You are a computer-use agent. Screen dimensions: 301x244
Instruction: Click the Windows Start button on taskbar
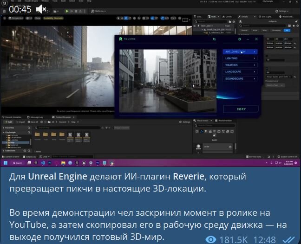click(x=6, y=163)
